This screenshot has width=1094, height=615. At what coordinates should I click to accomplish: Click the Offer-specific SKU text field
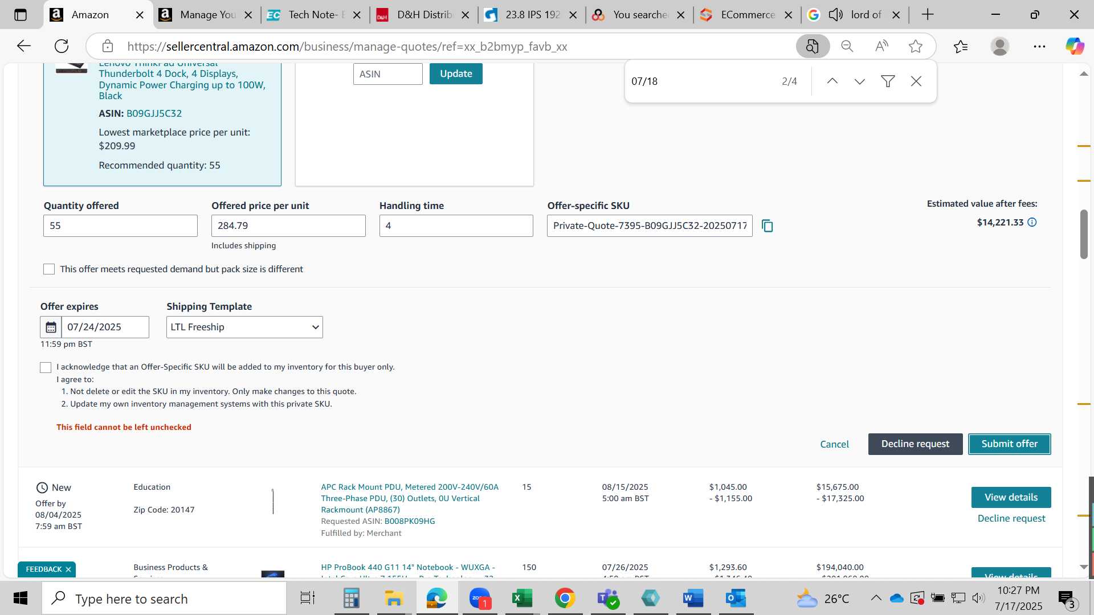650,226
